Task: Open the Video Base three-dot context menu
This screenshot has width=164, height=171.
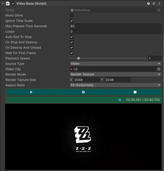Action: (159, 3)
